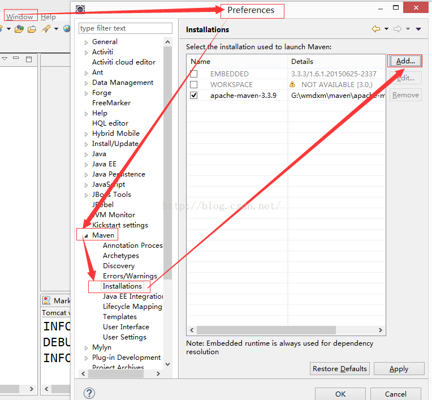Click the forward navigation arrow icon

398,29
